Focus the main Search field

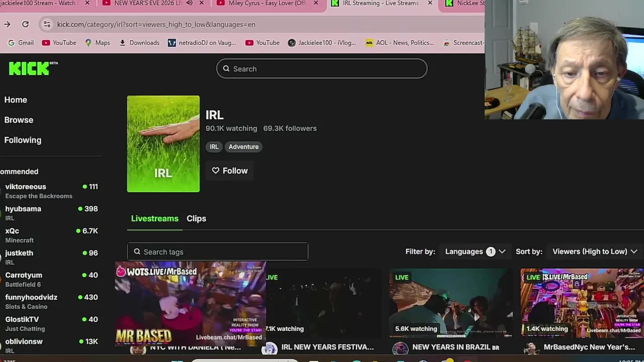[x=321, y=69]
